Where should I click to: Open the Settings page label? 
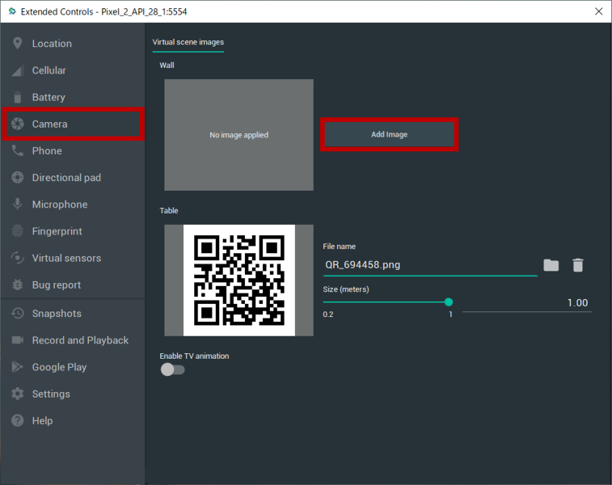[x=51, y=394]
